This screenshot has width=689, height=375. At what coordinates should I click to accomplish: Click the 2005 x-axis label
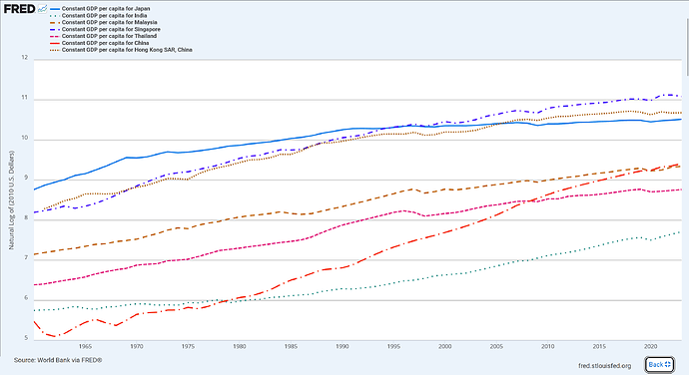click(x=496, y=346)
